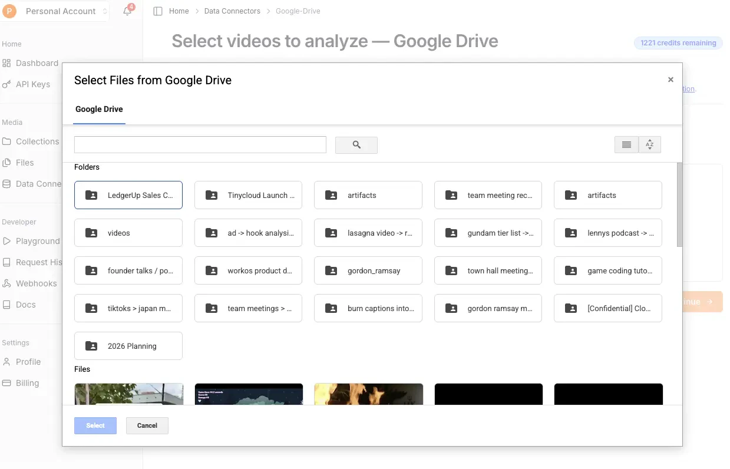Screen dimensions: 730x469
Task: Switch to list view icon
Action: point(626,145)
